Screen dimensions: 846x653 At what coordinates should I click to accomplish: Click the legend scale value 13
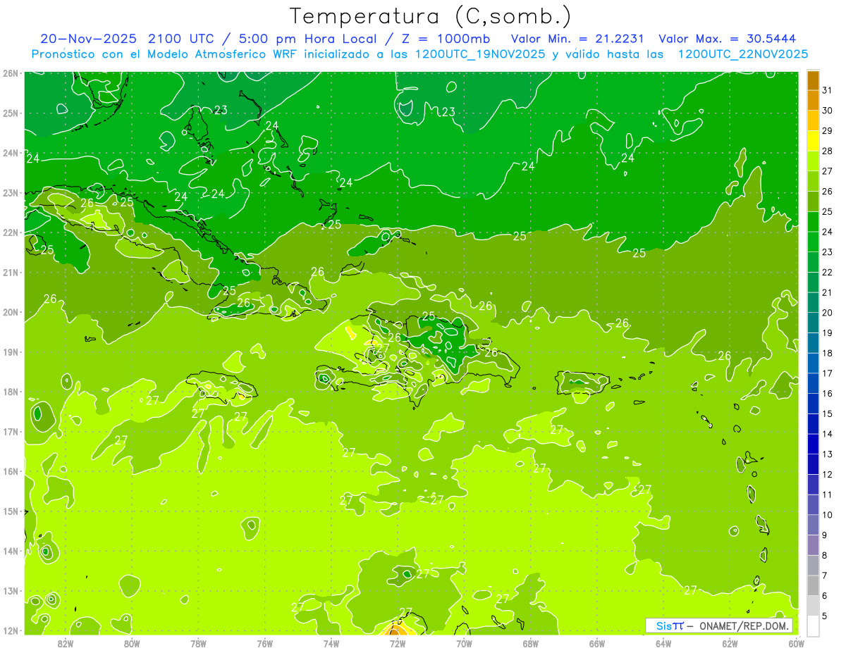click(x=828, y=454)
